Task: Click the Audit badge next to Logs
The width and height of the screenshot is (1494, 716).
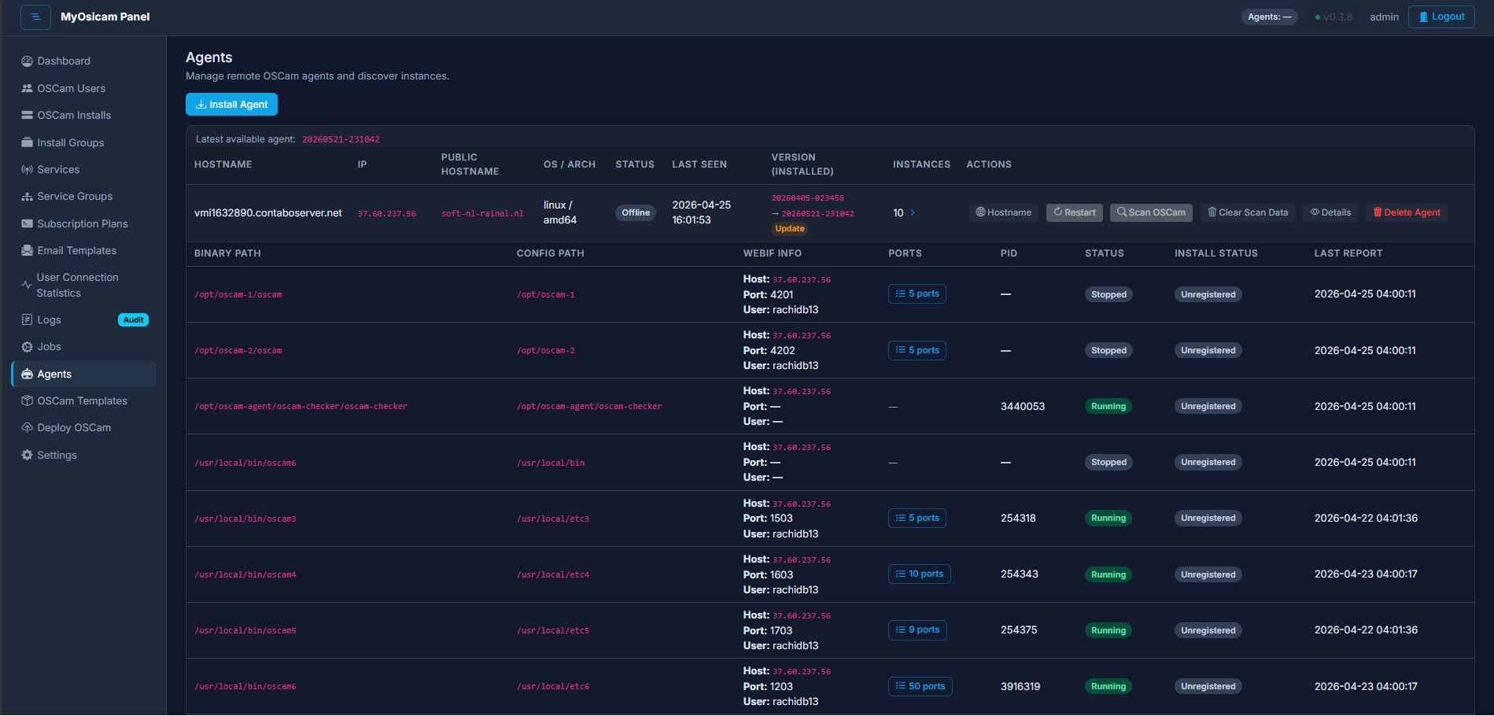Action: click(x=133, y=319)
